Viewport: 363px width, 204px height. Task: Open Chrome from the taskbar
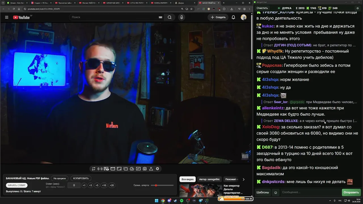point(163,201)
